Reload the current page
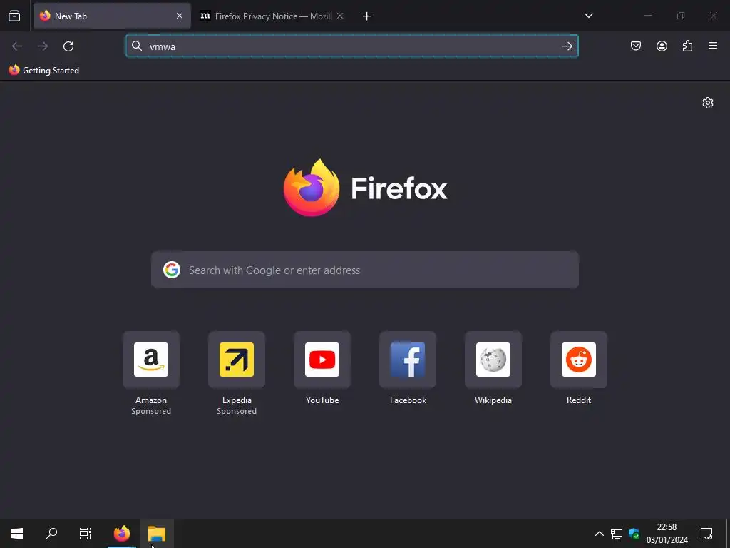 [68, 46]
